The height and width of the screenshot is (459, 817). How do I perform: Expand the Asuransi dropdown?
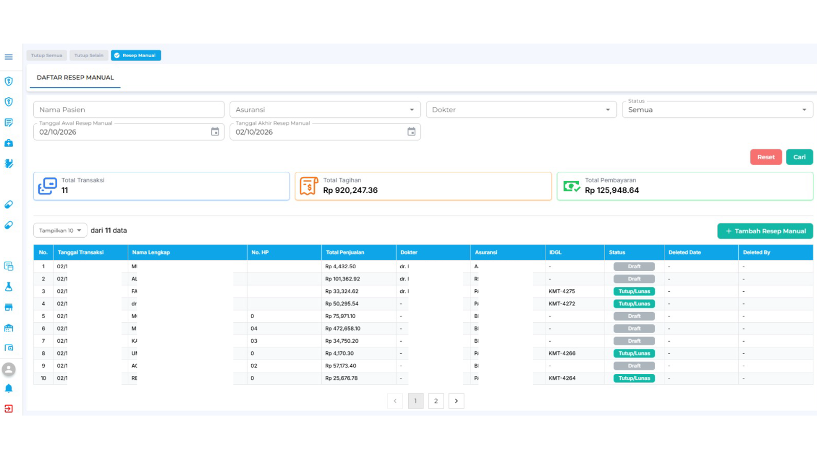pyautogui.click(x=325, y=110)
